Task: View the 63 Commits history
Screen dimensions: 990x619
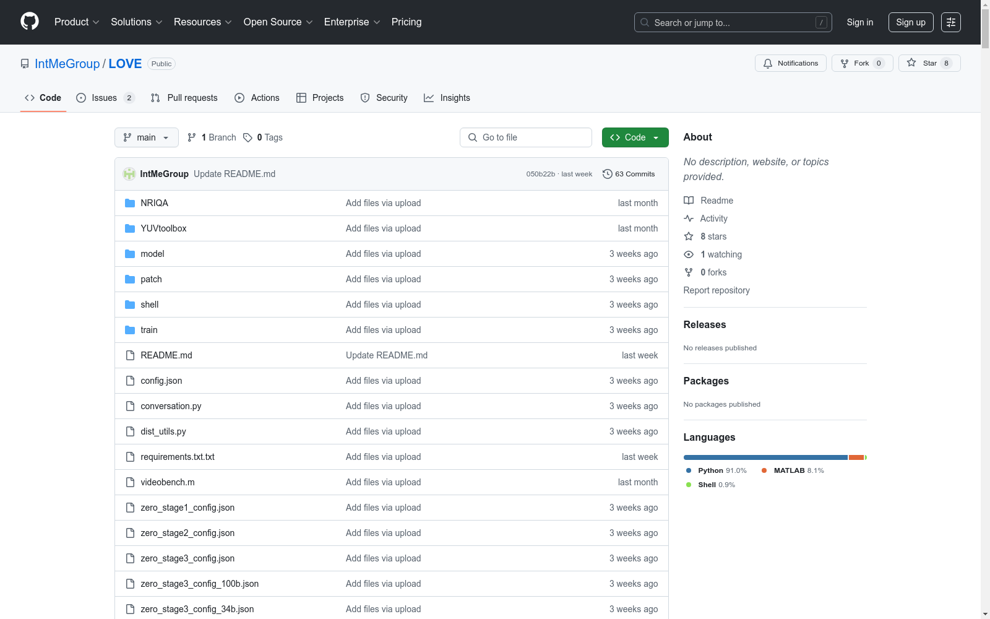Action: (x=629, y=174)
